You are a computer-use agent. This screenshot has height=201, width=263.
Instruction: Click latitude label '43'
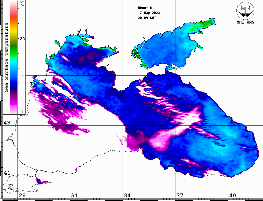click(x=7, y=123)
